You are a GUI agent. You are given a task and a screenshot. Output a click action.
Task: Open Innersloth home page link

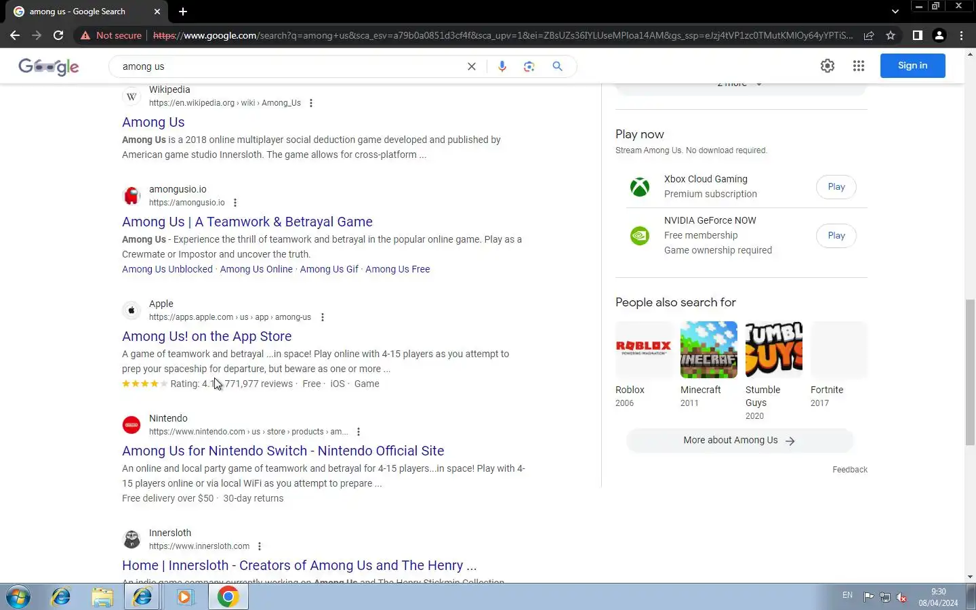300,565
